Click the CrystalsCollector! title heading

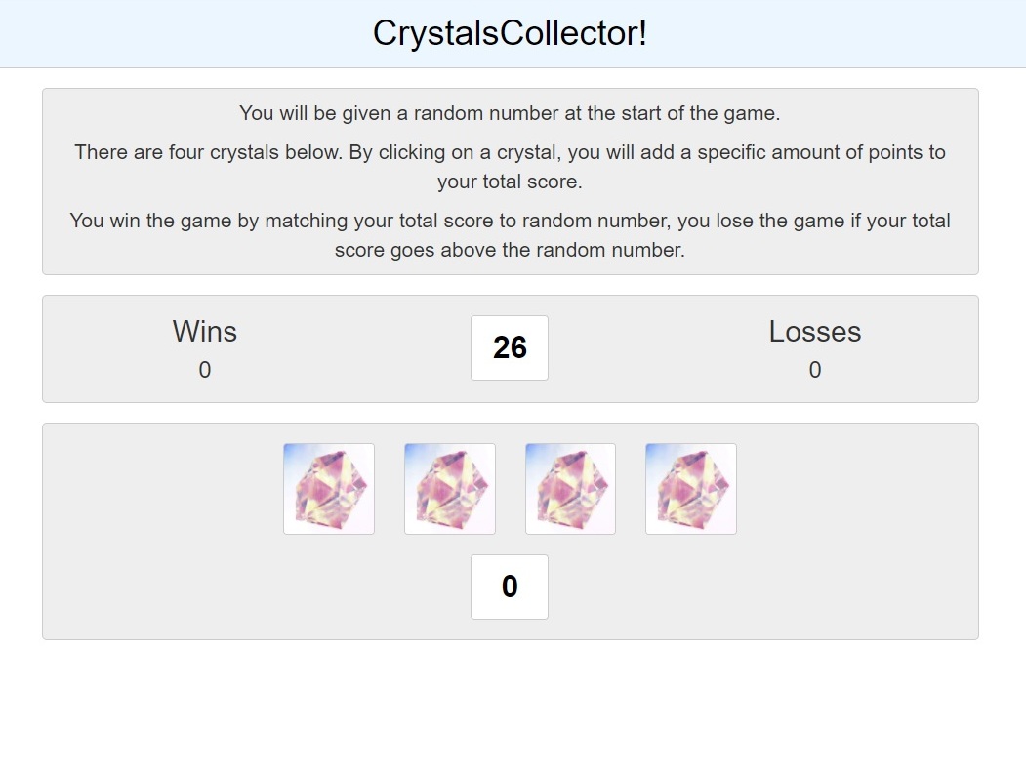click(510, 33)
